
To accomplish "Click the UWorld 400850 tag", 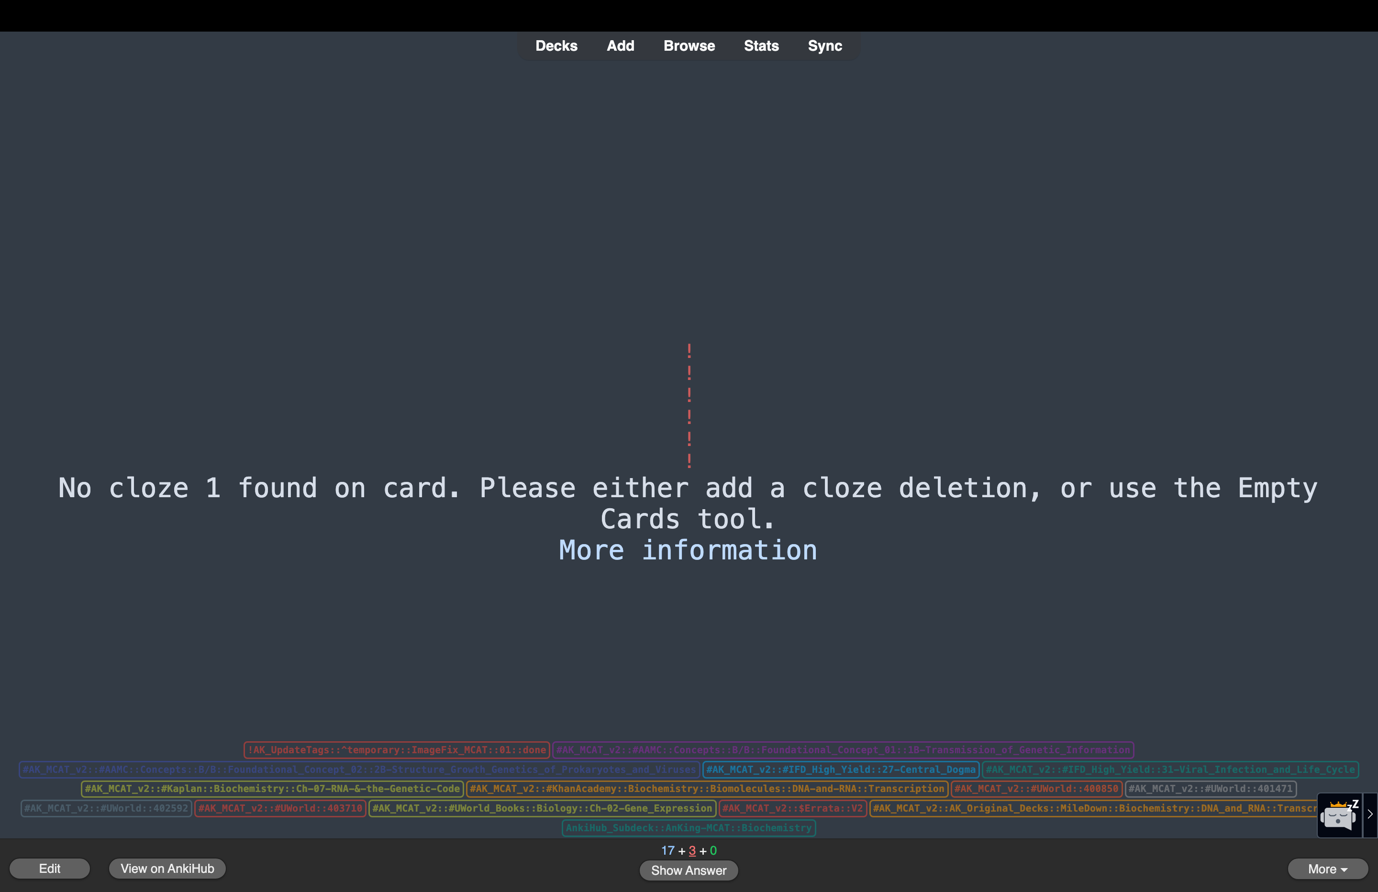I will 1036,788.
